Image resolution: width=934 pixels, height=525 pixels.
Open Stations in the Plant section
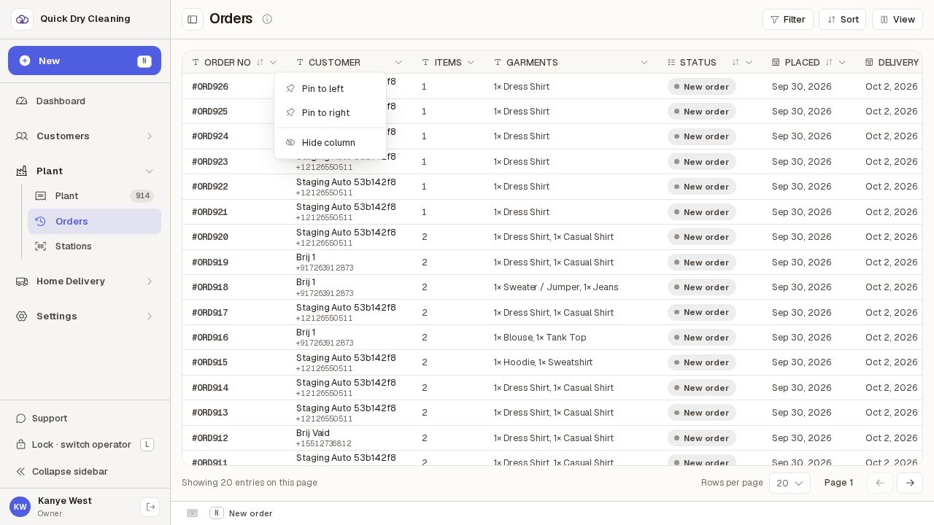(x=94, y=246)
